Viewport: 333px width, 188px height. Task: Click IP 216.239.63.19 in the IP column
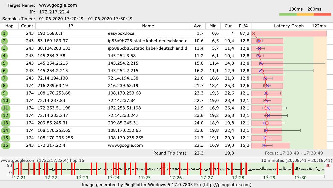tap(53, 86)
